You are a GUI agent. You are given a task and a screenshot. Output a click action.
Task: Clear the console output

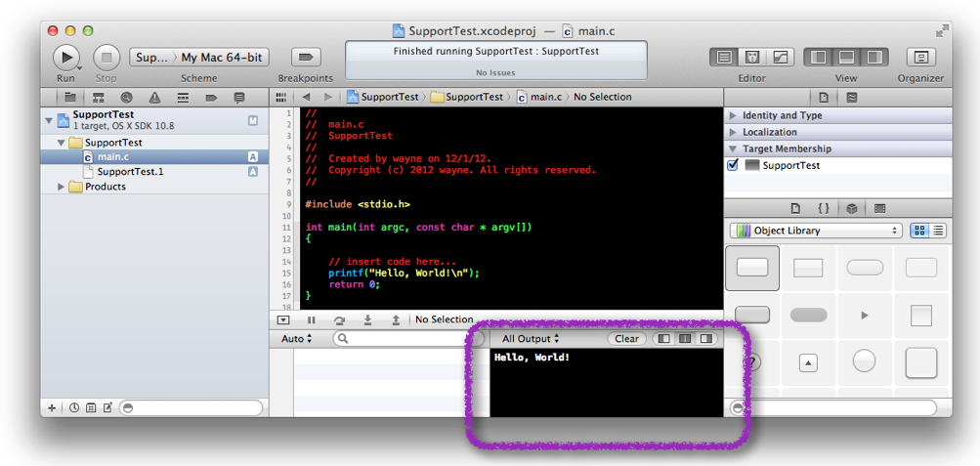click(x=627, y=339)
